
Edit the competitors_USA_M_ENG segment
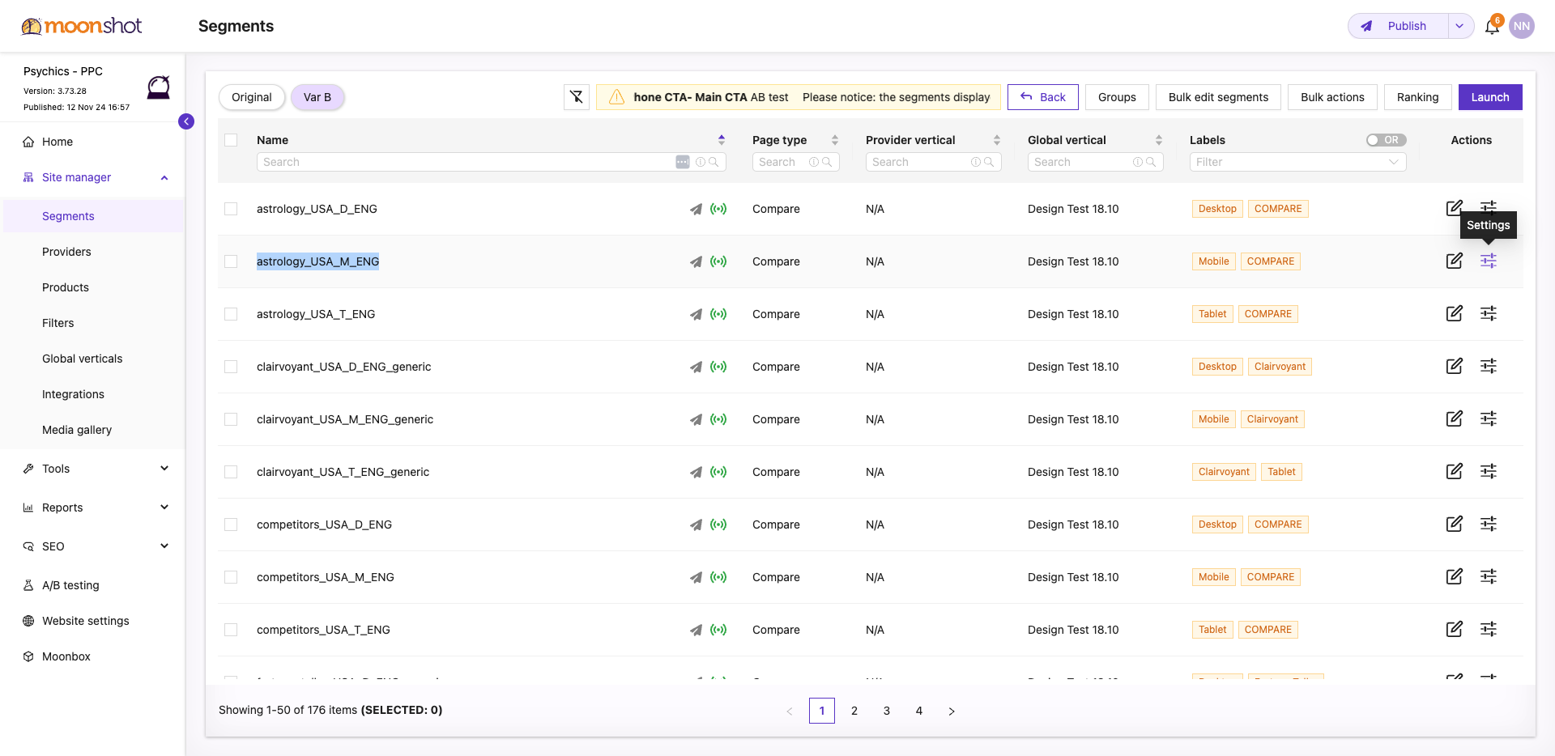1455,576
